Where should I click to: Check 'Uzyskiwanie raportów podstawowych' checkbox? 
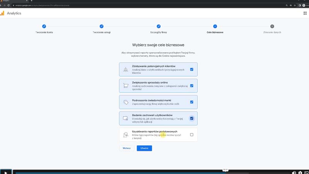pyautogui.click(x=192, y=135)
